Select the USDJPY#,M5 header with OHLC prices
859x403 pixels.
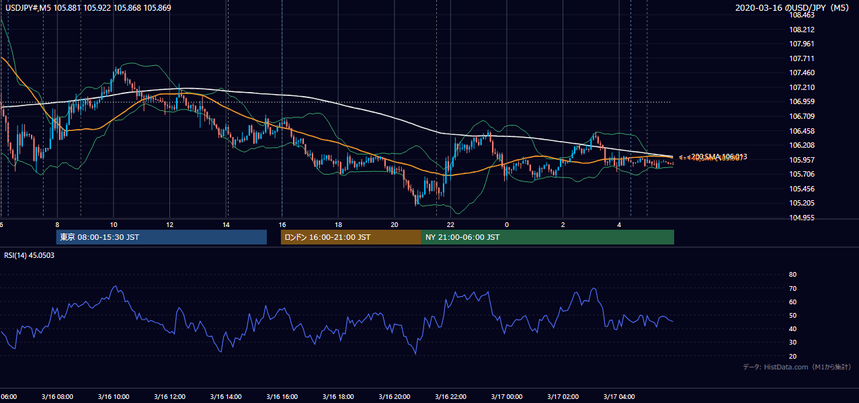88,7
